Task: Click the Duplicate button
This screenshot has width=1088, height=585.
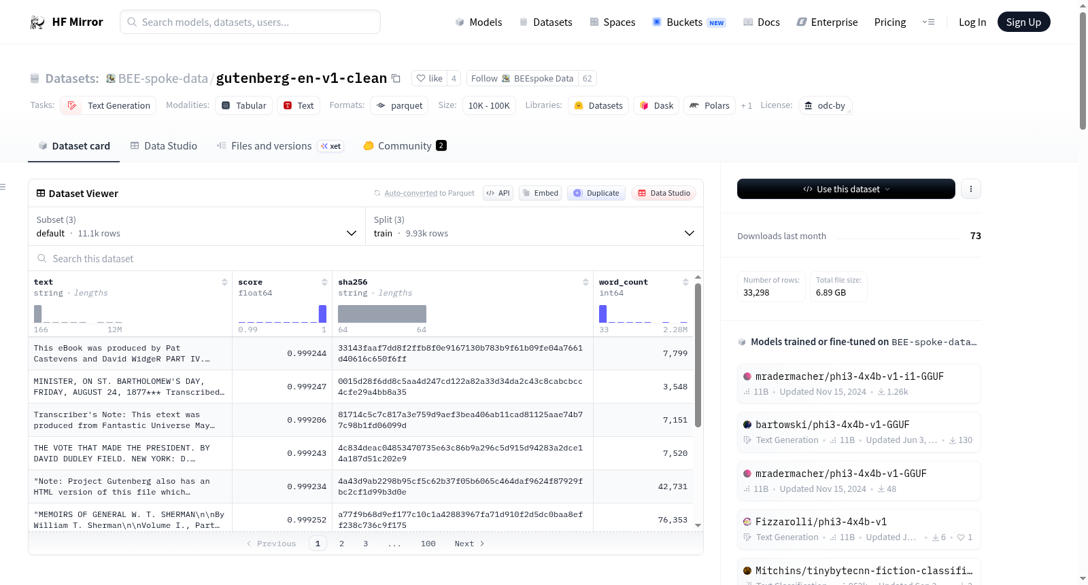Action: [596, 193]
